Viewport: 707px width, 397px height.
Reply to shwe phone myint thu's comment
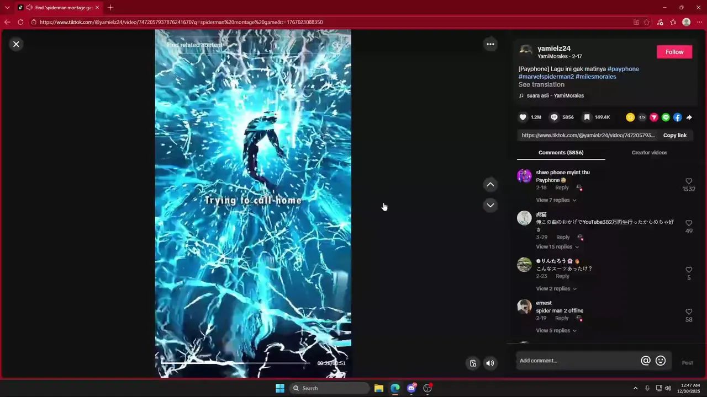click(562, 187)
